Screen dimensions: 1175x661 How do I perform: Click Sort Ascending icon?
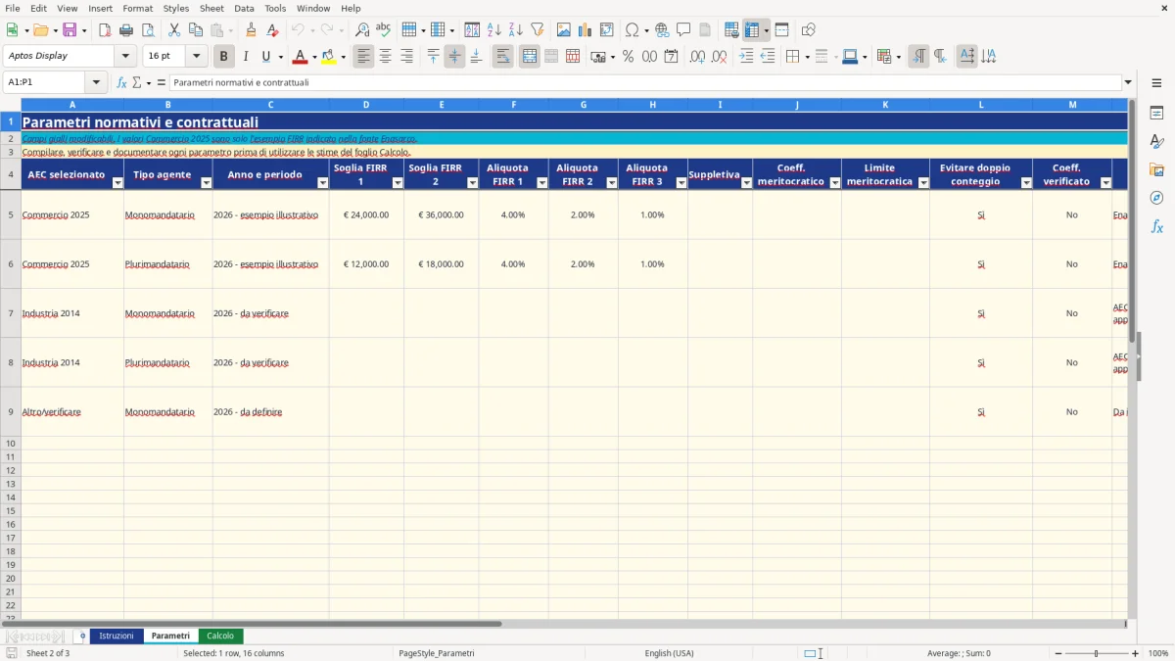pyautogui.click(x=493, y=30)
